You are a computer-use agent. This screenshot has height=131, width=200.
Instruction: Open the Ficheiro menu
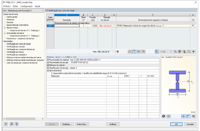(x=7, y=6)
